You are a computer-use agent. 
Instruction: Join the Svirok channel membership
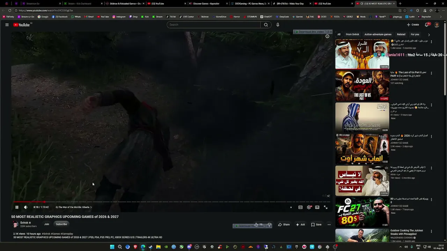click(x=46, y=224)
